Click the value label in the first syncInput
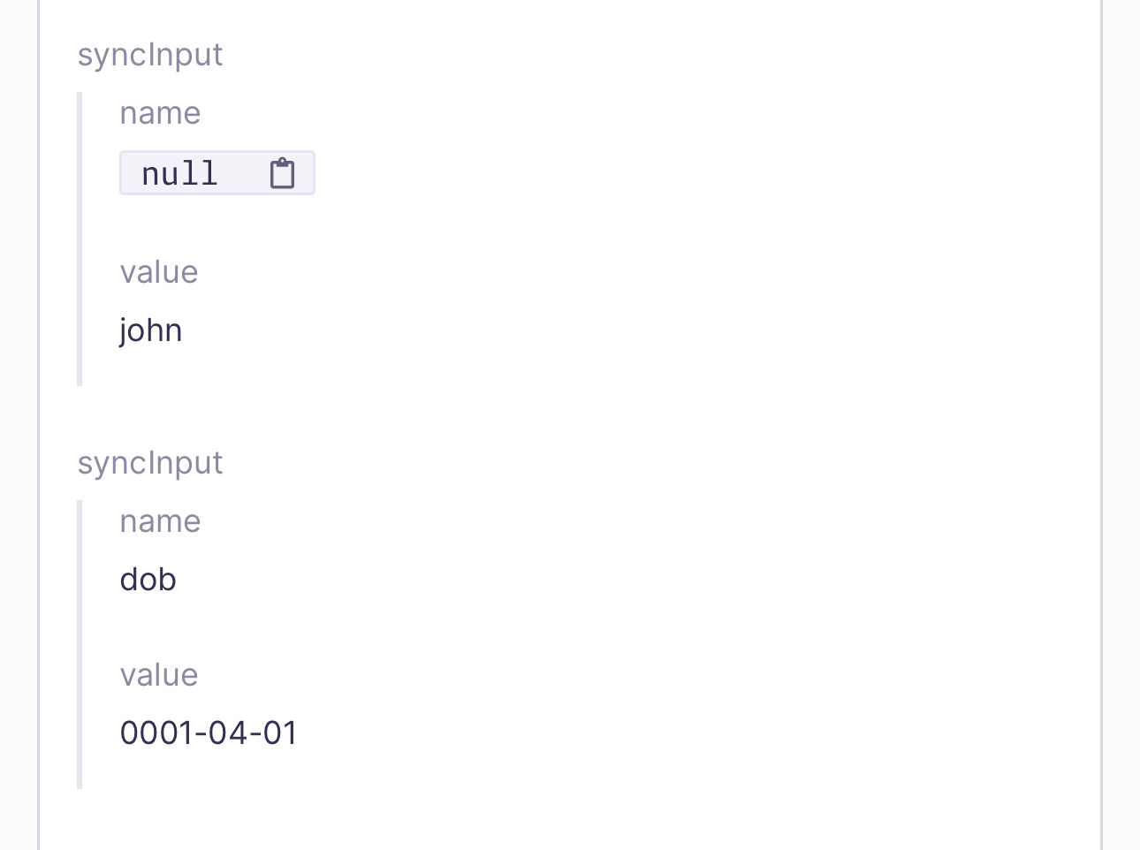The width and height of the screenshot is (1140, 850). click(159, 272)
